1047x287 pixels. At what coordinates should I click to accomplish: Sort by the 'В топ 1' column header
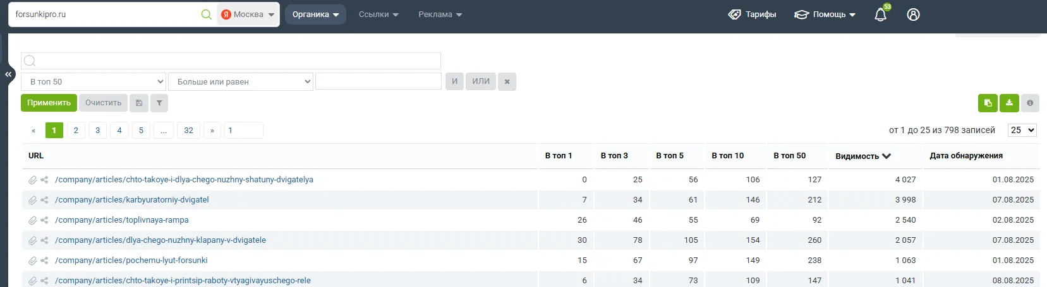[x=559, y=156]
